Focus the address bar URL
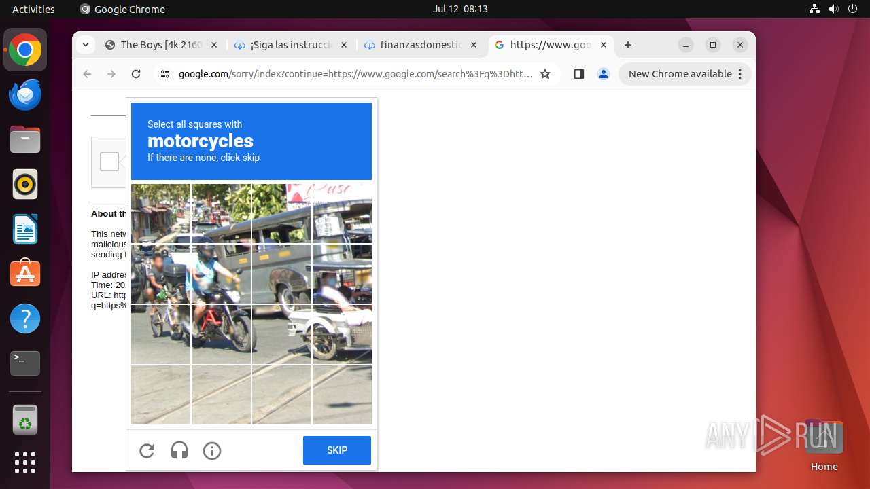Screen dimensions: 870x489 click(355, 74)
